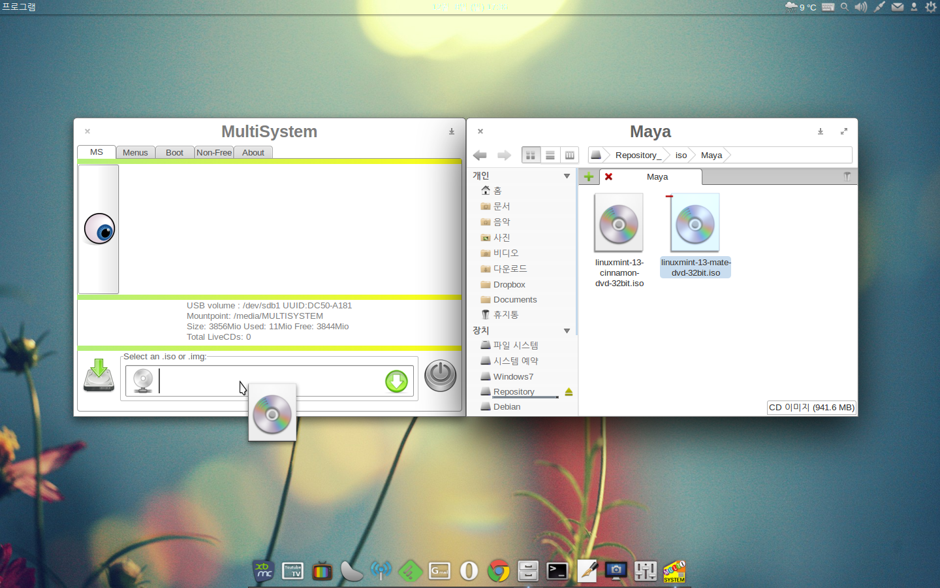Go forward in Maya file manager
The width and height of the screenshot is (940, 588).
tap(504, 155)
